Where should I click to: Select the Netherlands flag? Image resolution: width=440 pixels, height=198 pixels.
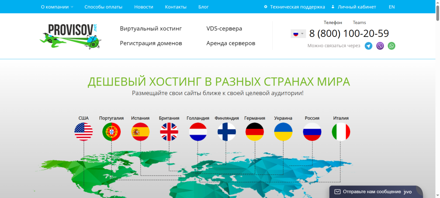[198, 131]
